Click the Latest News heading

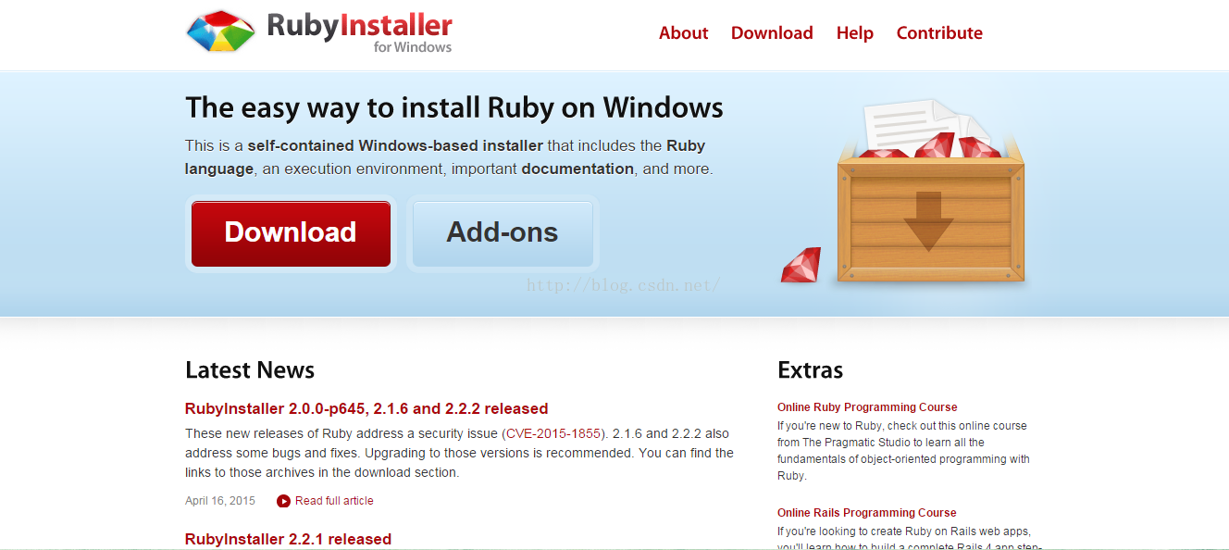(x=250, y=370)
